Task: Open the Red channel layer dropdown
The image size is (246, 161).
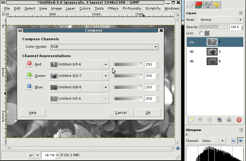Action: point(79,64)
